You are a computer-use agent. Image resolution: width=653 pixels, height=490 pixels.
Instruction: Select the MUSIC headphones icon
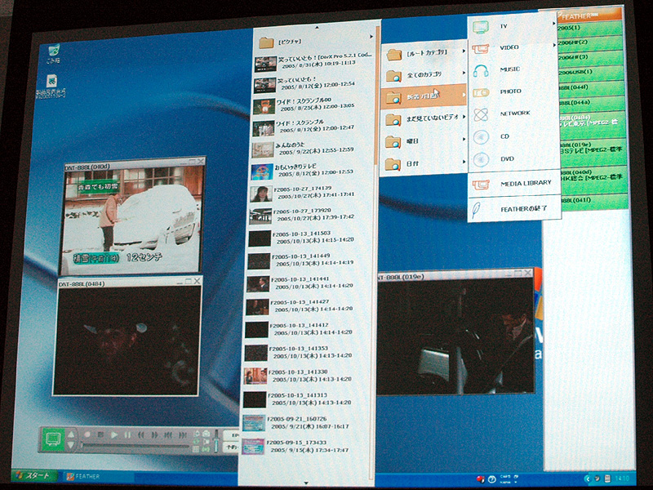[481, 70]
